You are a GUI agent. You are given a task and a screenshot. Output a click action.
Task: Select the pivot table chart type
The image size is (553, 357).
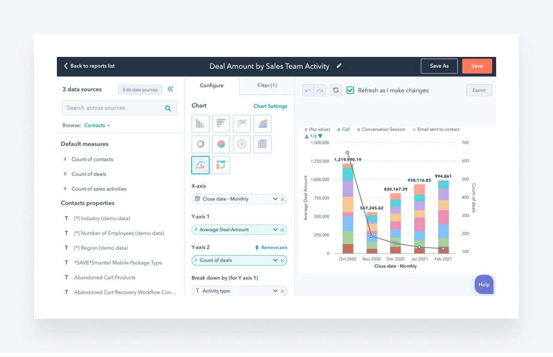[x=221, y=165]
